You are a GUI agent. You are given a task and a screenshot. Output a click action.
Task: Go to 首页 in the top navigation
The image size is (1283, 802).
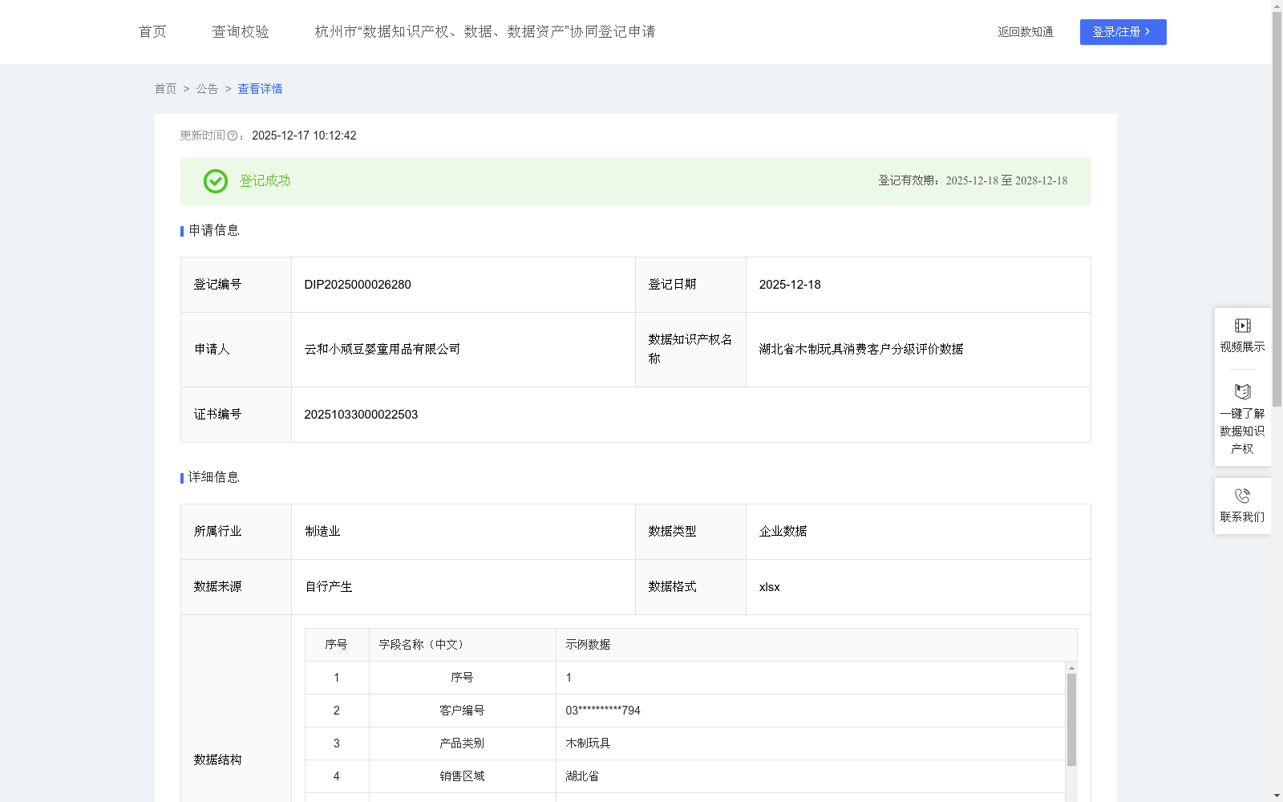tap(152, 31)
